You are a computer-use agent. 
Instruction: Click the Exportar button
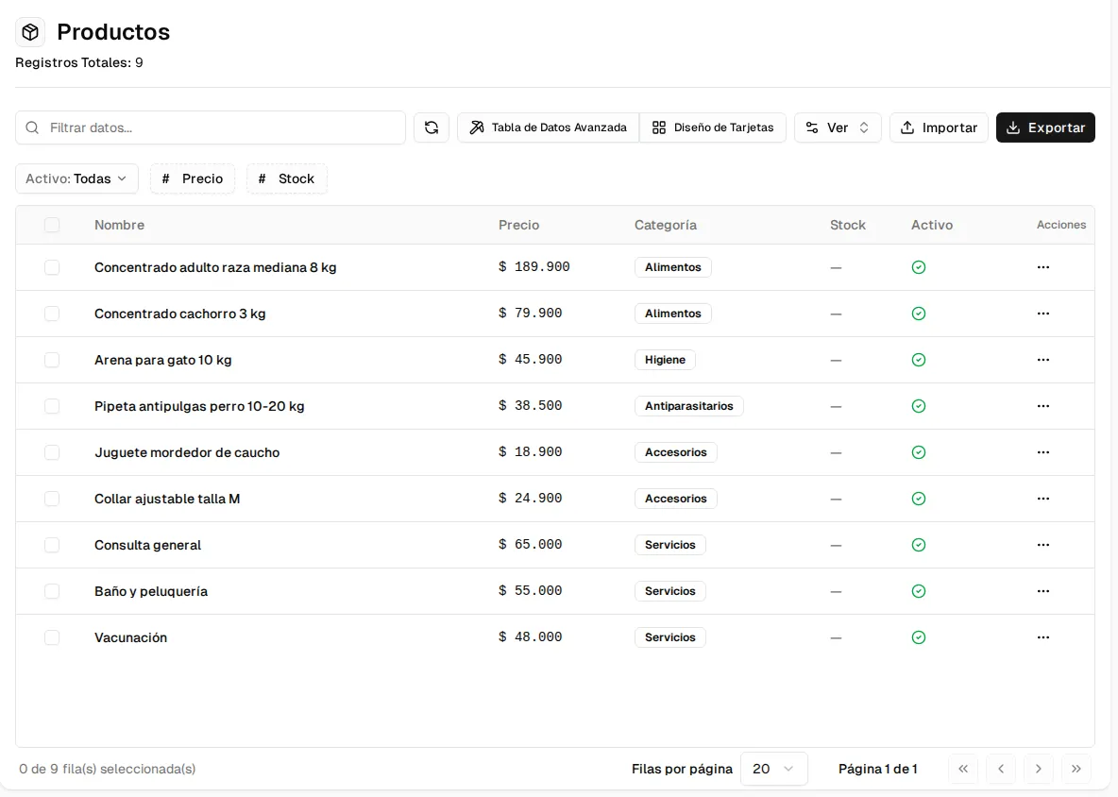tap(1045, 127)
